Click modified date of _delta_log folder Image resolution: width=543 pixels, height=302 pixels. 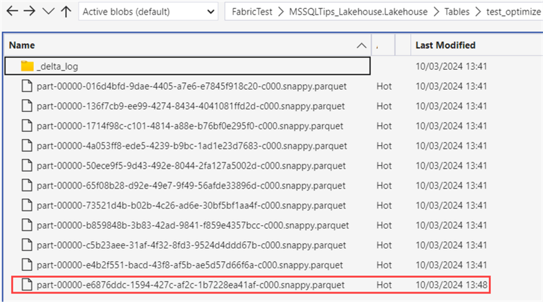coord(452,66)
